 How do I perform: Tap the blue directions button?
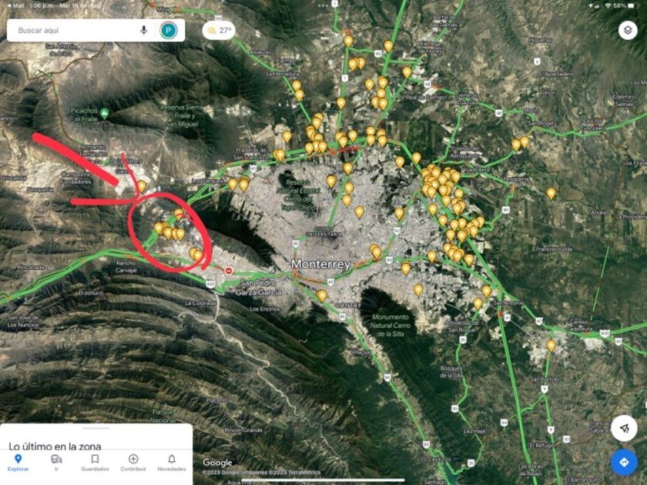624,462
